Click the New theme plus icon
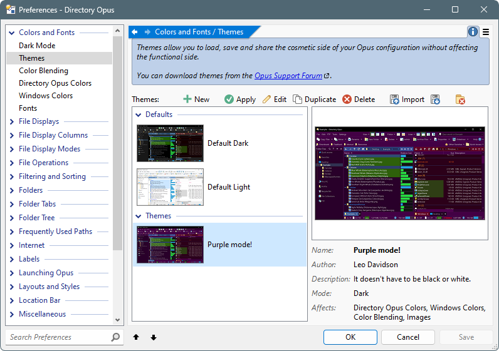499x351 pixels. pos(187,99)
